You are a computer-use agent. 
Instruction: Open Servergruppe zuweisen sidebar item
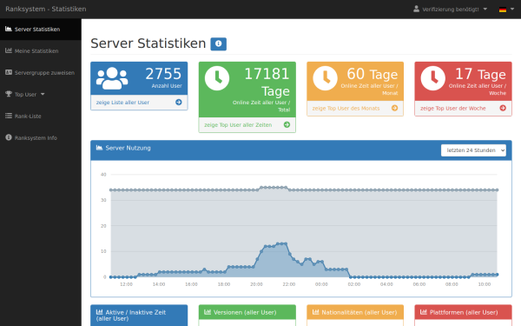pos(41,72)
